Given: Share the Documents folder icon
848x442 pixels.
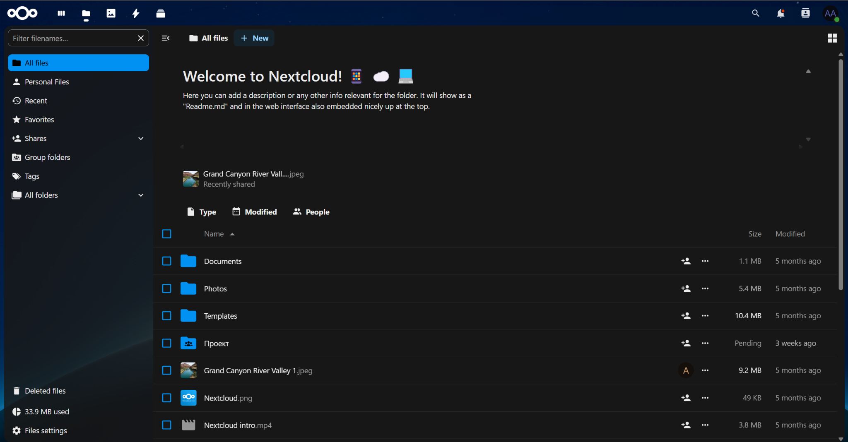Looking at the screenshot, I should [686, 261].
